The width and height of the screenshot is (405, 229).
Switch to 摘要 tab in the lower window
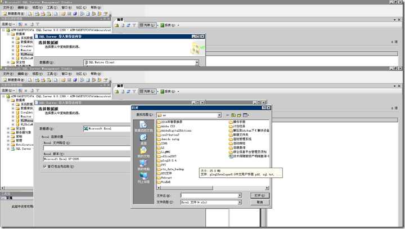120,86
